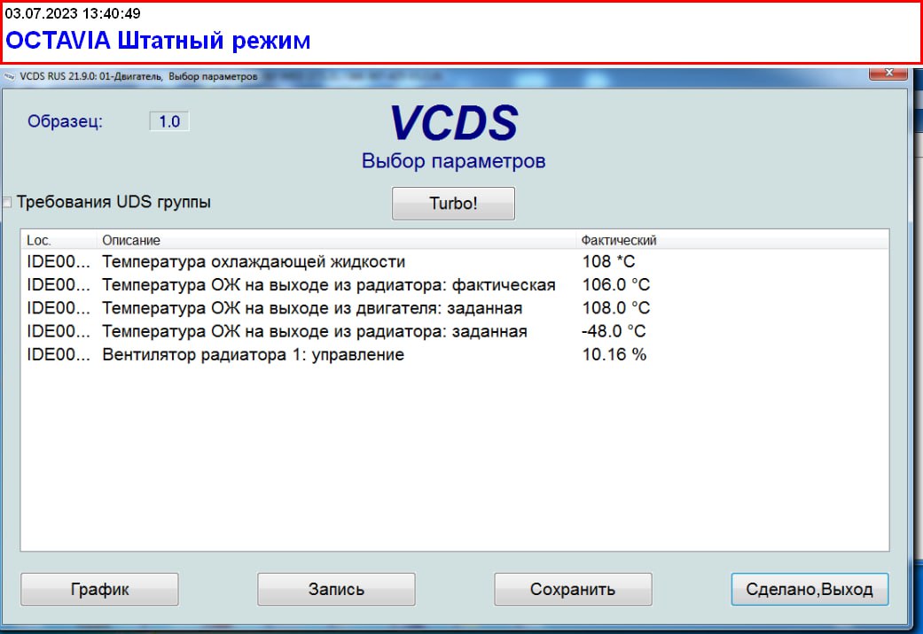The image size is (923, 634).
Task: Close the VCDS window
Action: [x=888, y=73]
